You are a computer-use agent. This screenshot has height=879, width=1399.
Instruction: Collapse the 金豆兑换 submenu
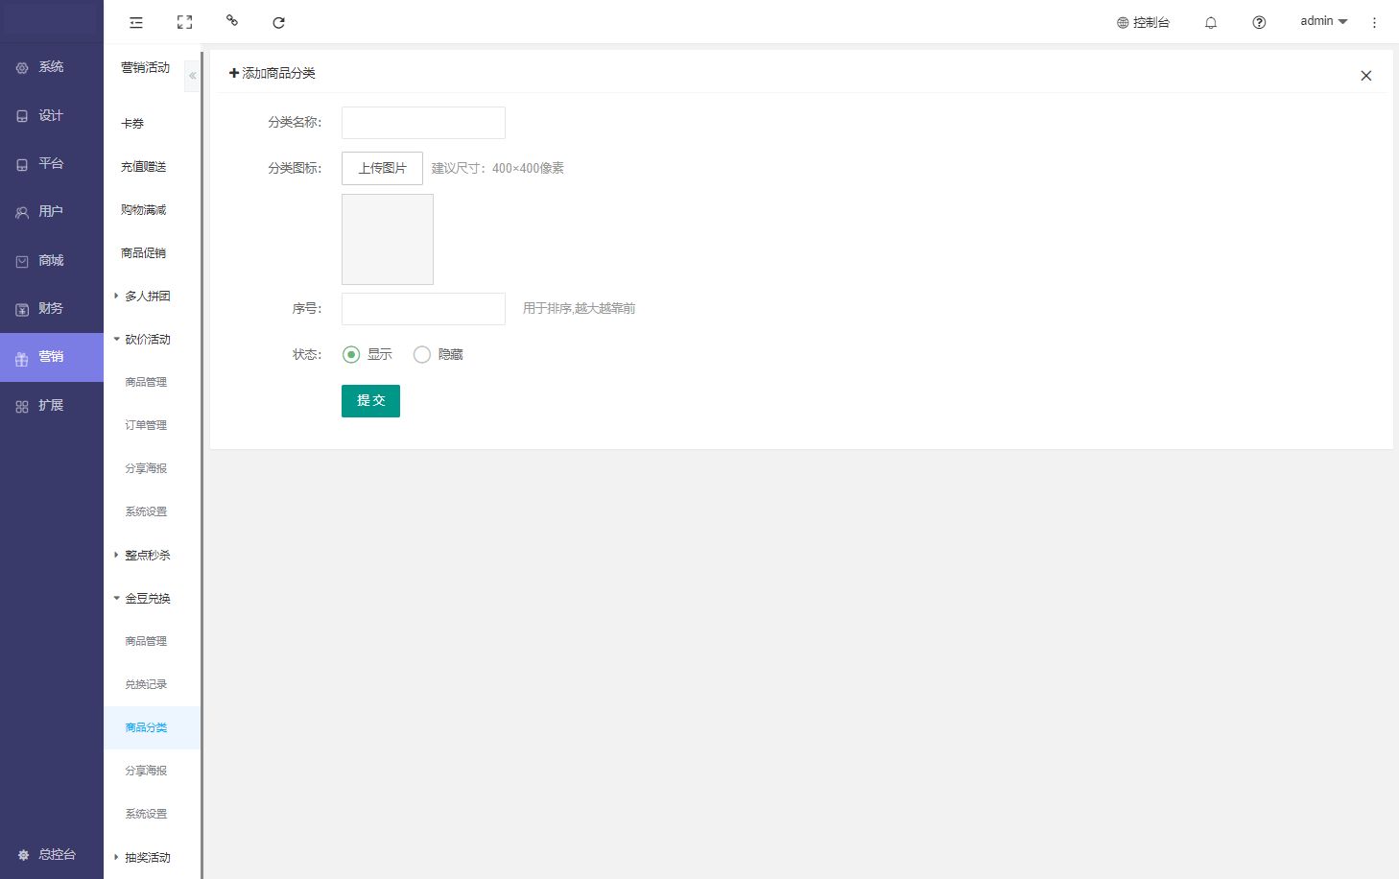tap(146, 598)
